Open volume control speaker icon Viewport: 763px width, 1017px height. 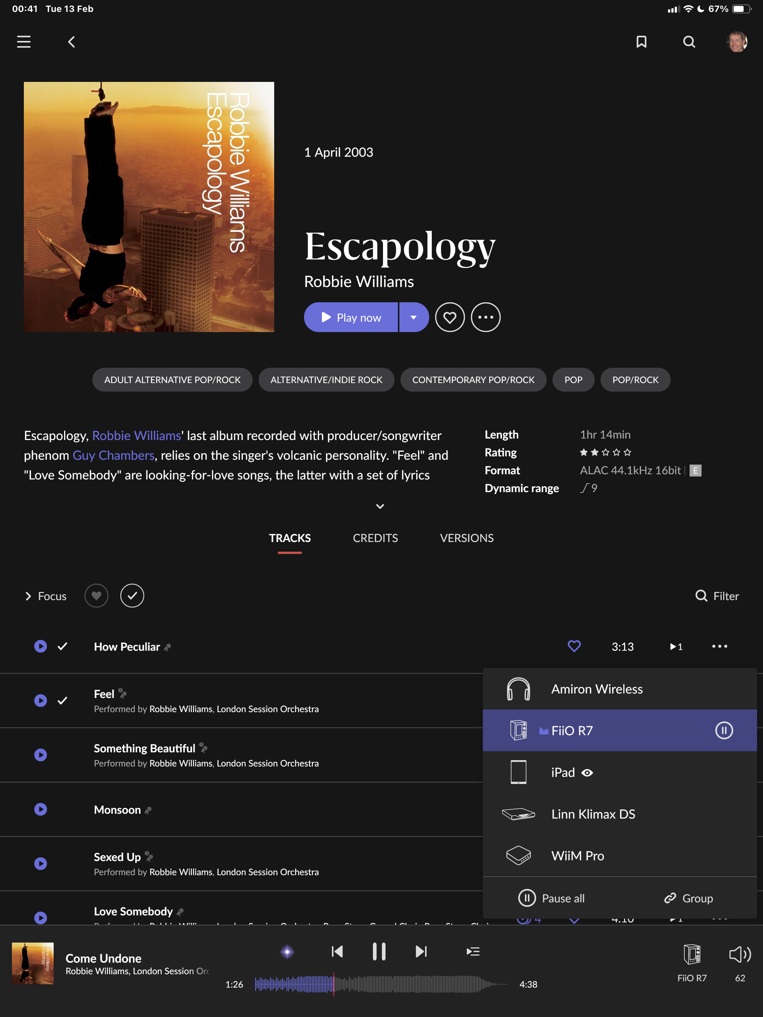click(x=740, y=954)
